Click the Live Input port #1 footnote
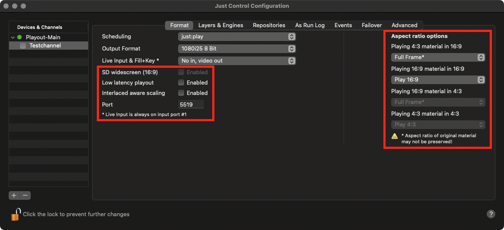 [144, 114]
